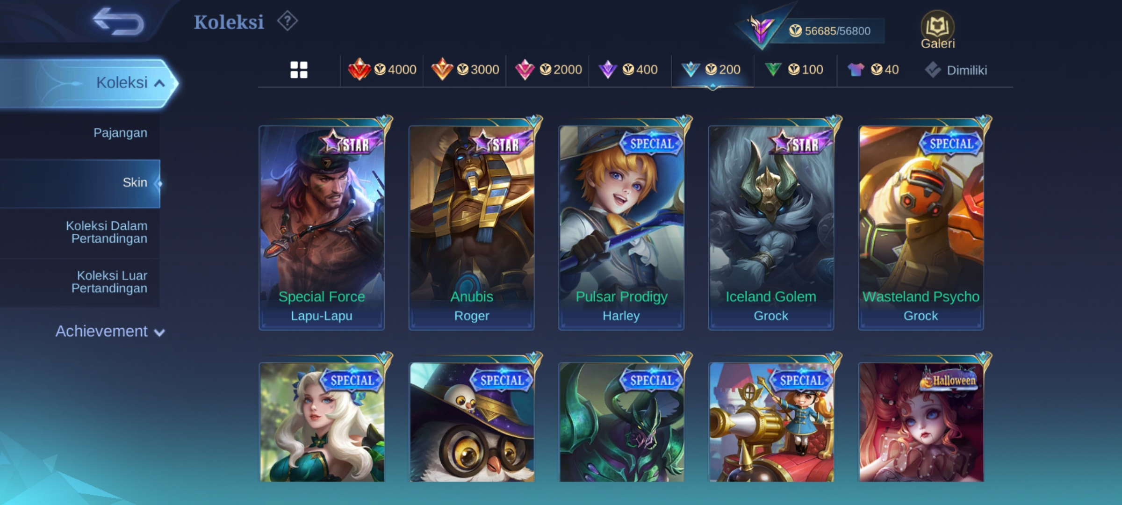Select the all-skins grid view icon
1122x505 pixels.
point(299,70)
